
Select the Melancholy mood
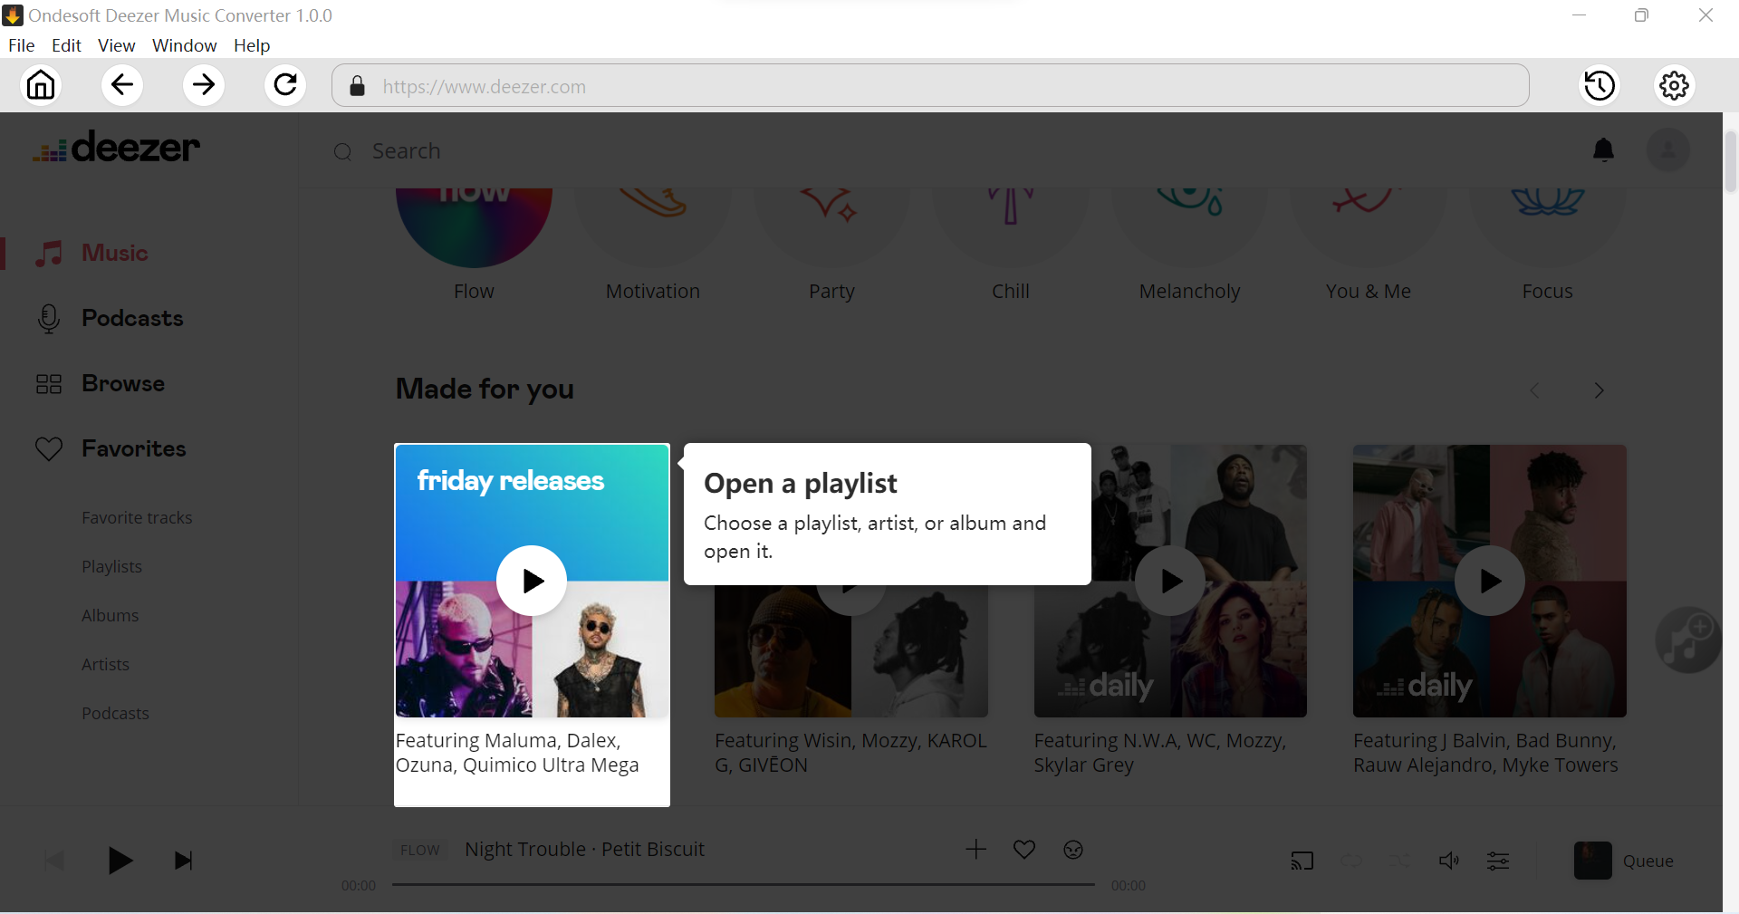coord(1189,226)
